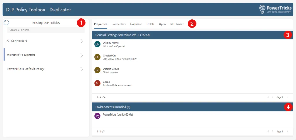Image resolution: width=296 pixels, height=140 pixels.
Task: Switch to the Connectors tab
Action: 119,24
